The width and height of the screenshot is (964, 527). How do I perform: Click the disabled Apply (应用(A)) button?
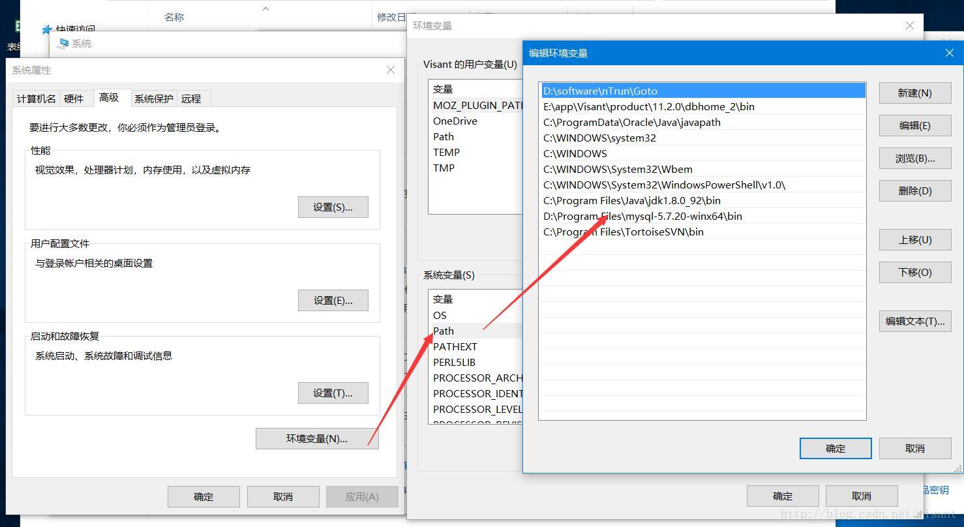pos(362,496)
